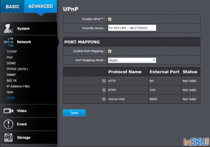Image resolution: width=210 pixels, height=147 pixels.
Task: Click the Server Port name cell
Action: pyautogui.click(x=117, y=99)
